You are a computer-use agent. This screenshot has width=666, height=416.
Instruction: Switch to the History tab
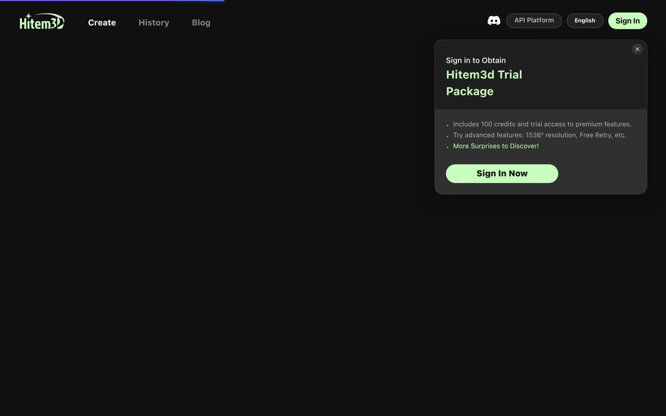[154, 23]
